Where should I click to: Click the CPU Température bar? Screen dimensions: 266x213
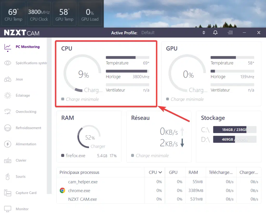click(127, 57)
